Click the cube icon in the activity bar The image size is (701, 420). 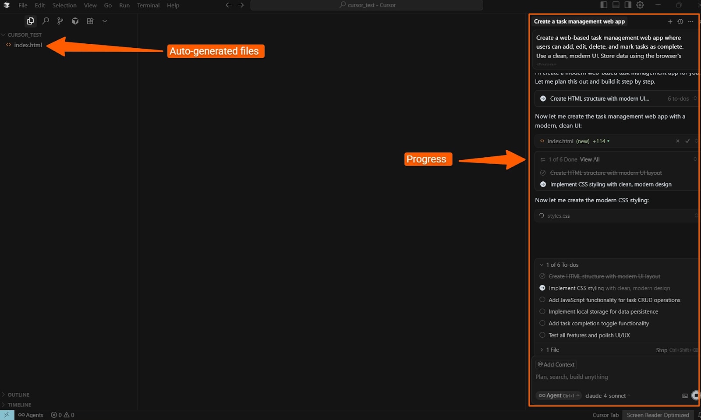[x=75, y=21]
